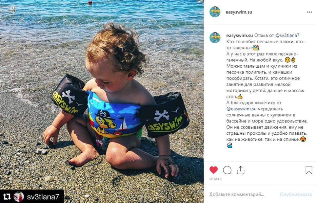Share the post with the arrow icon

pos(240,170)
